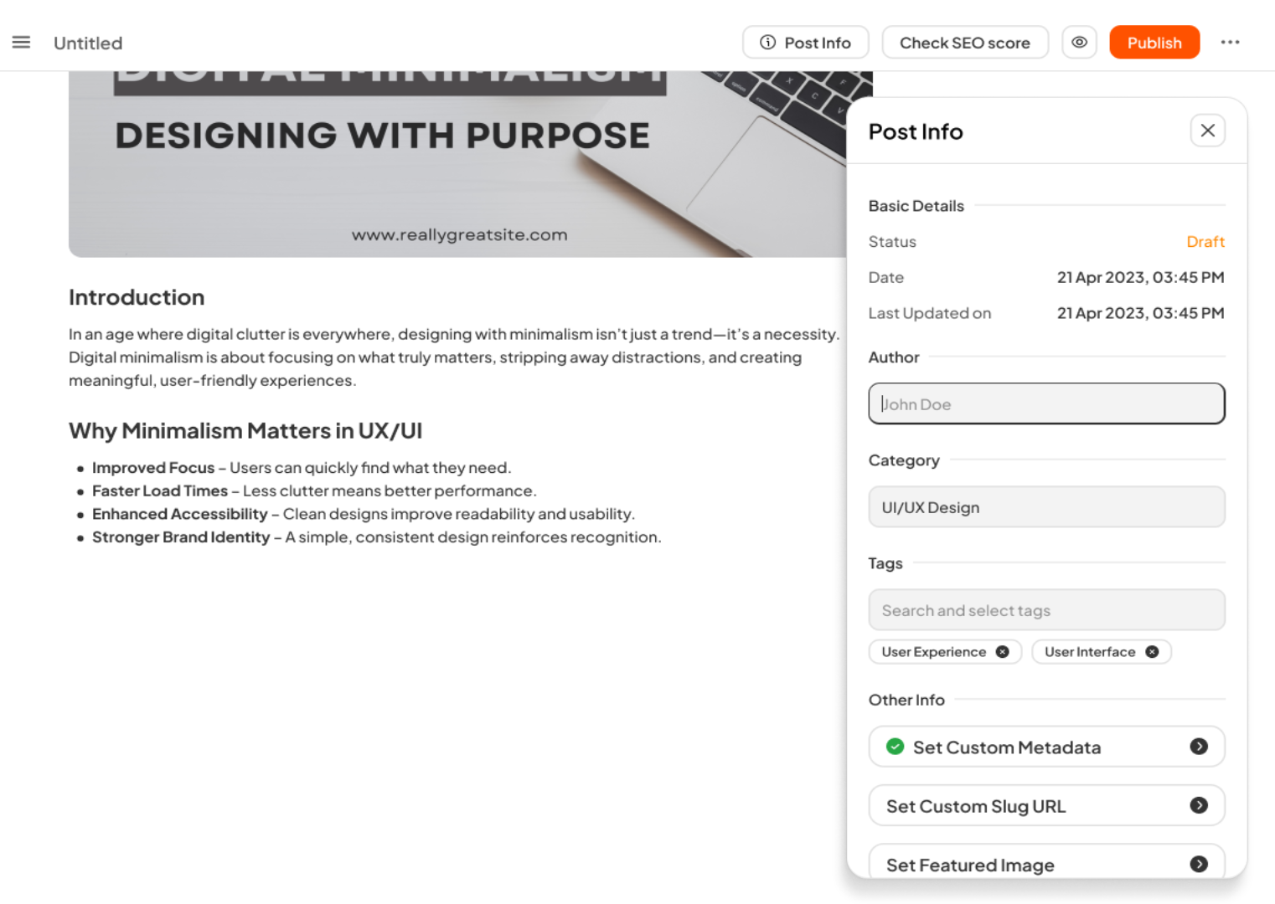Remove the User Experience tag

point(1002,652)
